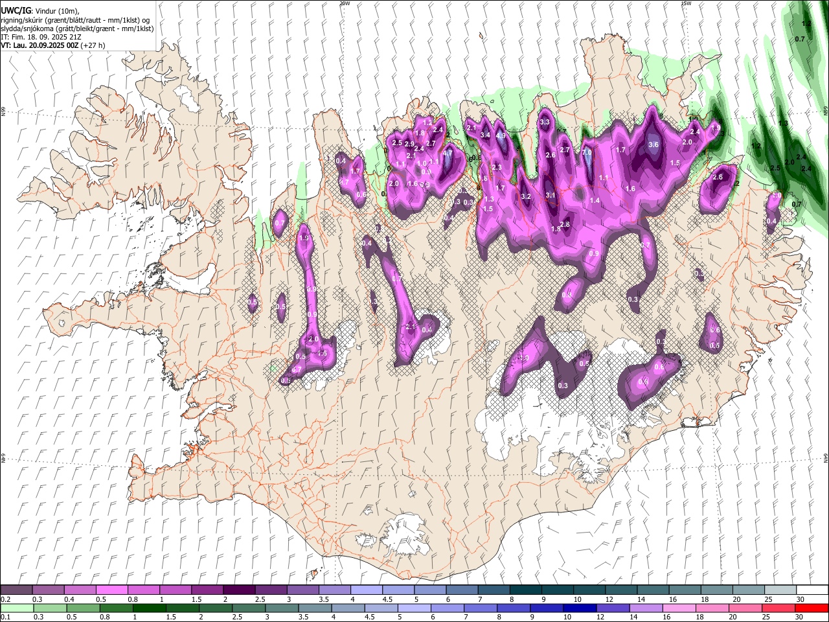Select the '3.2' precipitation value
Image resolution: width=829 pixels, height=622 pixels.
[526, 196]
